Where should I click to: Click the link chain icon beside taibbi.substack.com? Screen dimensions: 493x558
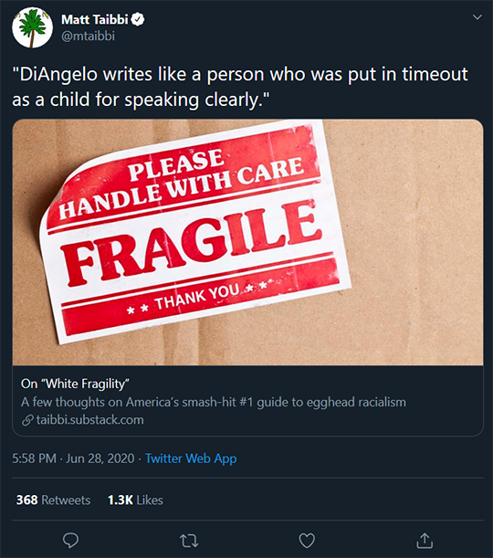27,420
